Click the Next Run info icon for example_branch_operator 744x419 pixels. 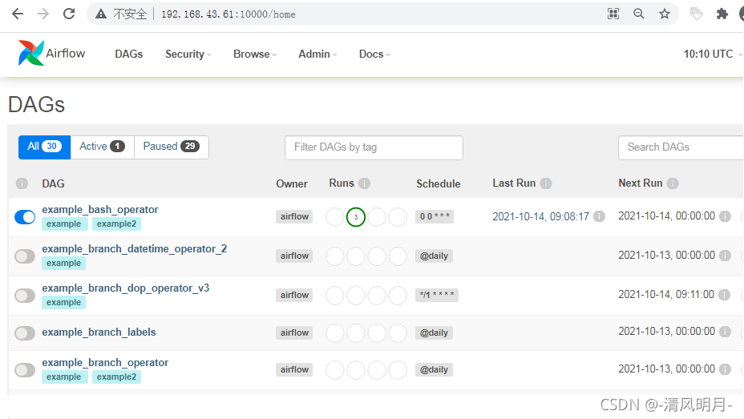pos(725,369)
